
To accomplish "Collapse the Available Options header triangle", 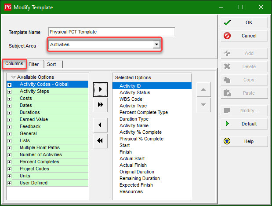I will pyautogui.click(x=13, y=77).
